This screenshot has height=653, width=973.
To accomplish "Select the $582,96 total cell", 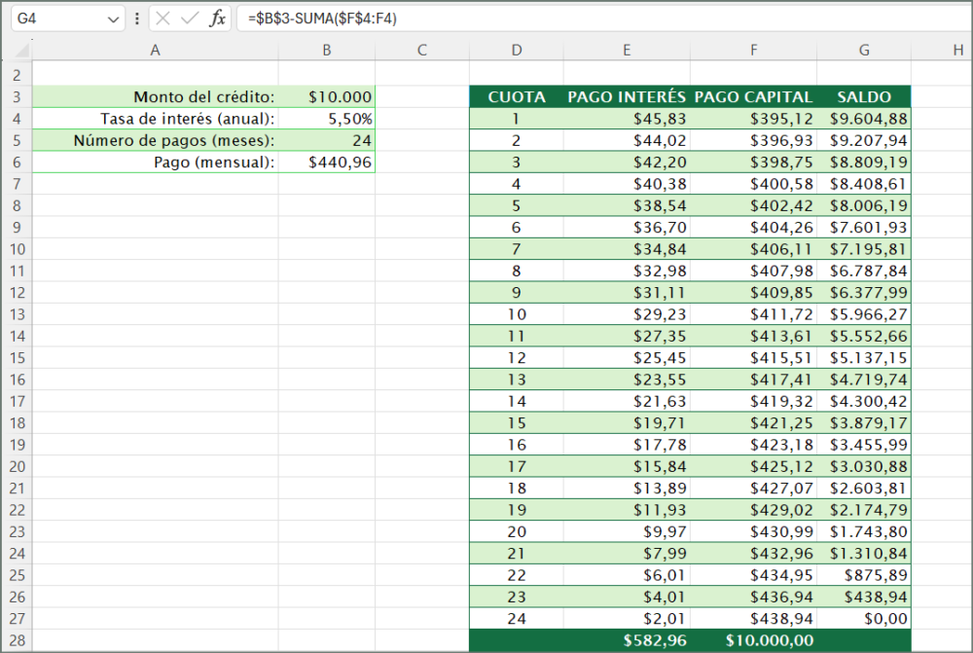I will point(627,640).
